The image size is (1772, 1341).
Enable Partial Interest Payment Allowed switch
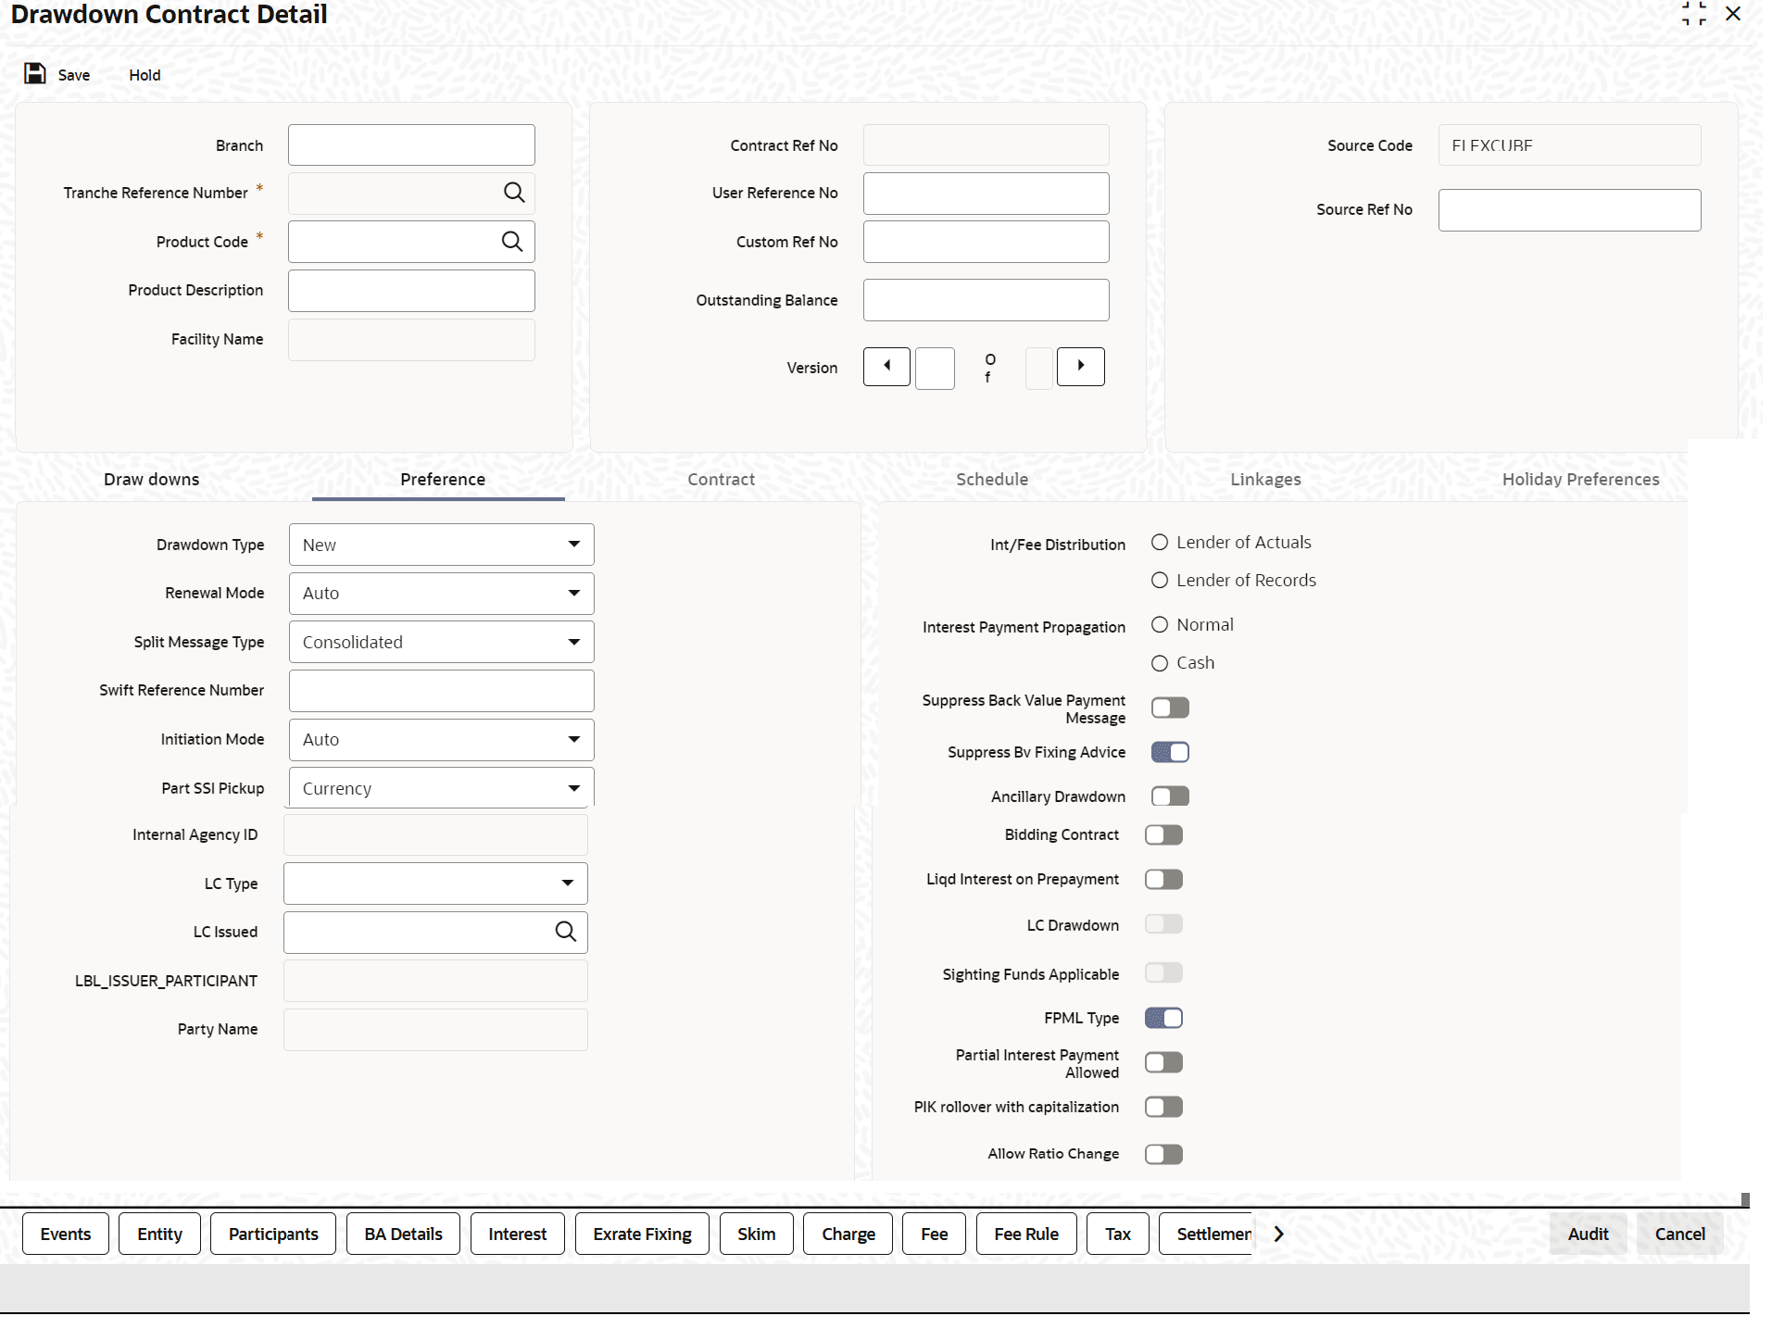[1163, 1063]
